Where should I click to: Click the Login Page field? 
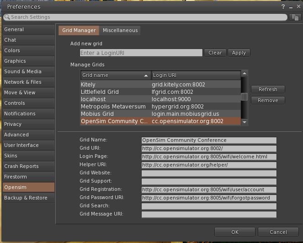coord(209,157)
